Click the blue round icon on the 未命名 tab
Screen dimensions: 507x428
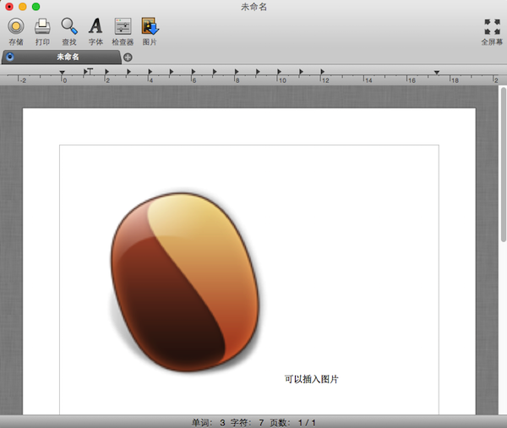9,57
